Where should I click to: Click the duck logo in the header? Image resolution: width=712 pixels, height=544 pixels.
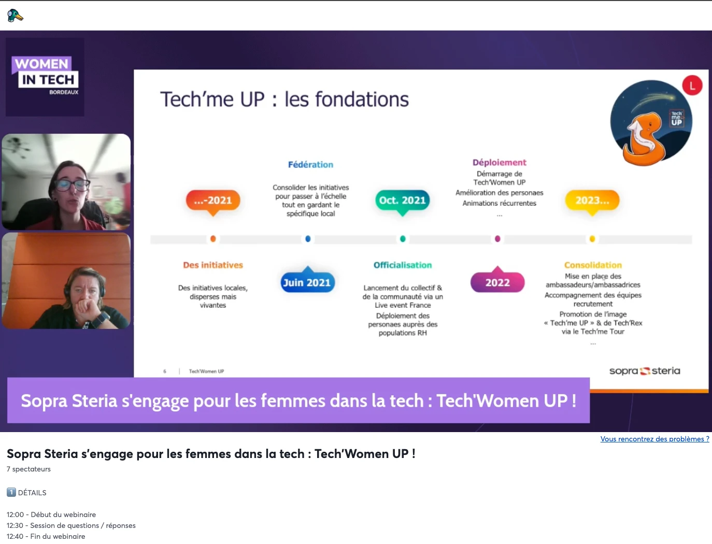tap(15, 16)
